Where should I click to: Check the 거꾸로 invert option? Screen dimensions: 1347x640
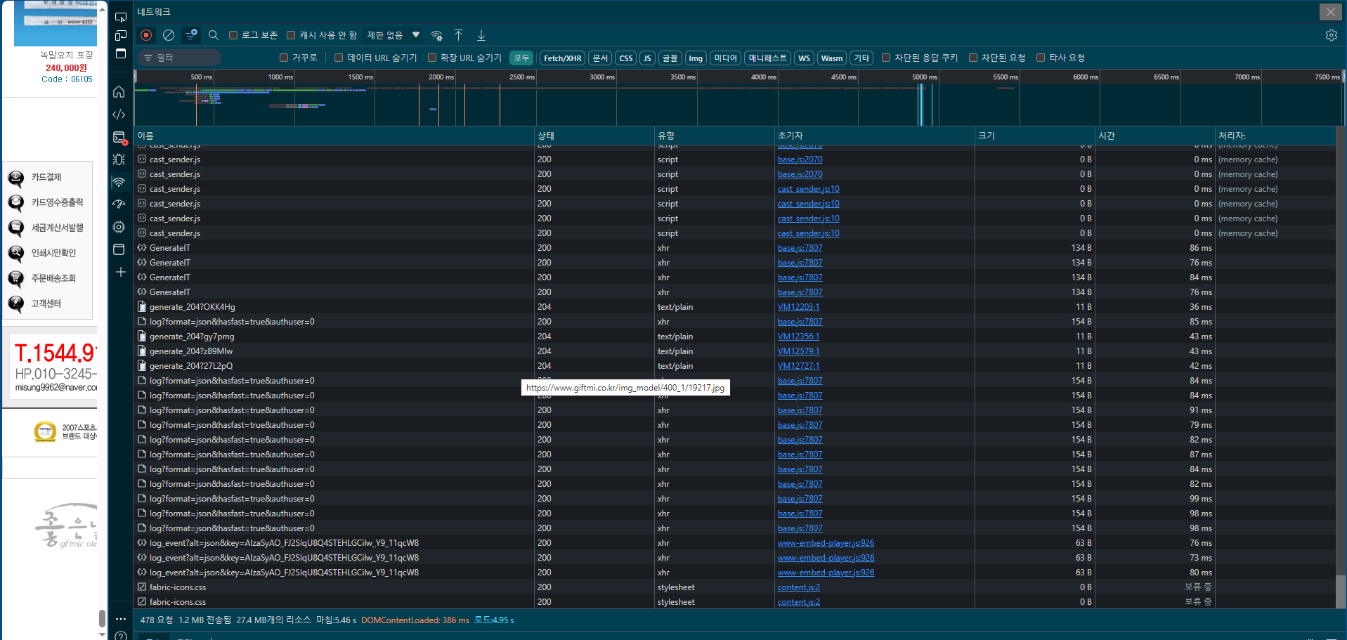(284, 58)
